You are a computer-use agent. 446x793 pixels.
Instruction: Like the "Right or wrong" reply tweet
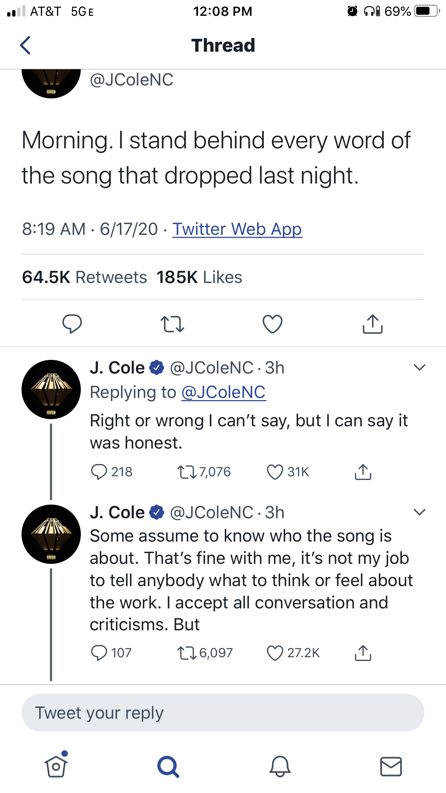[x=275, y=472]
